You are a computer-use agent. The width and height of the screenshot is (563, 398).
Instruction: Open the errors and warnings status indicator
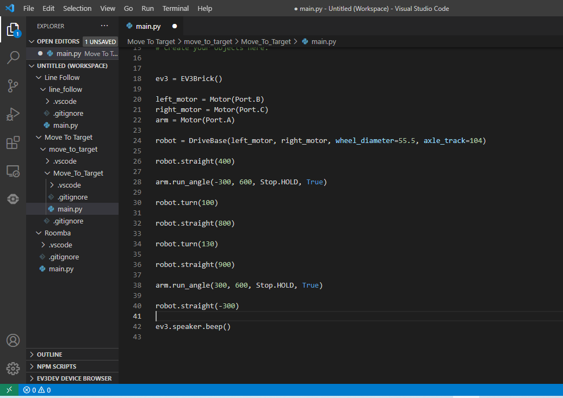point(37,390)
